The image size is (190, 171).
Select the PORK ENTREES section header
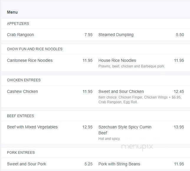[21, 153]
